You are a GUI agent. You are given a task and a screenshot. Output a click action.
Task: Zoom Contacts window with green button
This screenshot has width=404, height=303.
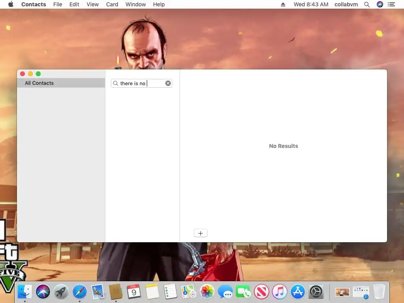coord(38,74)
